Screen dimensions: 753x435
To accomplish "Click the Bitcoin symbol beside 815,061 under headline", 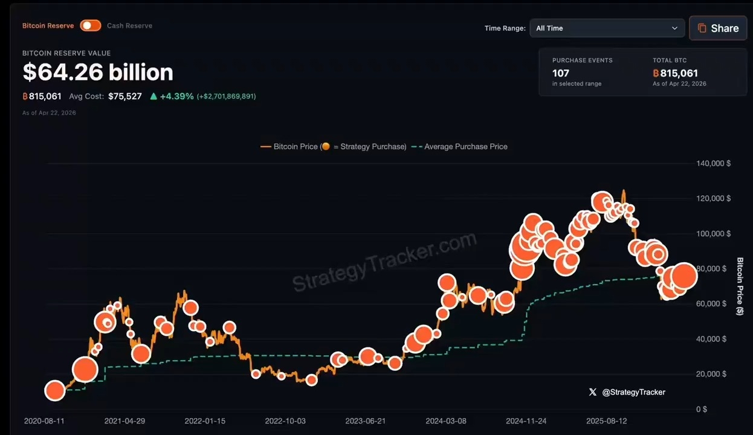I will coord(25,96).
